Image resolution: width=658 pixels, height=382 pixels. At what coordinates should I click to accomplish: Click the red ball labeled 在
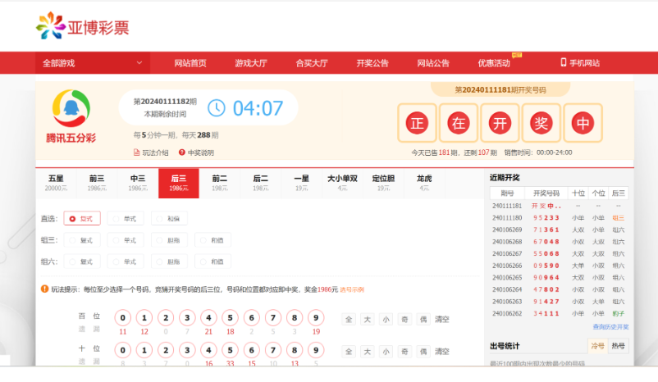459,123
